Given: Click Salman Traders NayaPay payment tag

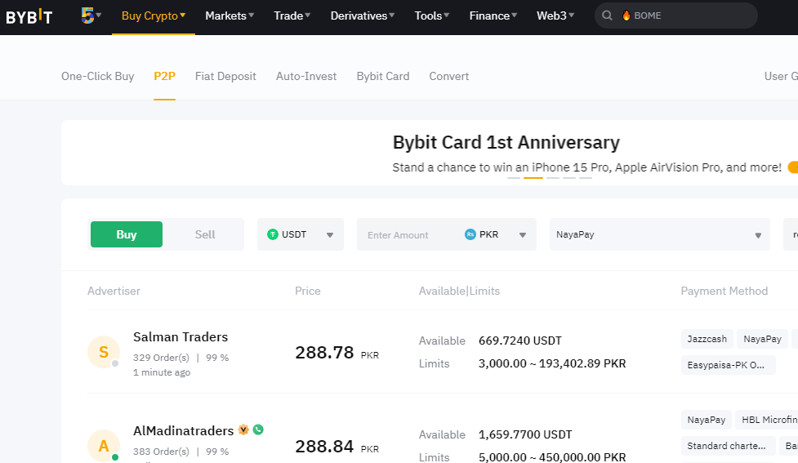Looking at the screenshot, I should click(762, 339).
